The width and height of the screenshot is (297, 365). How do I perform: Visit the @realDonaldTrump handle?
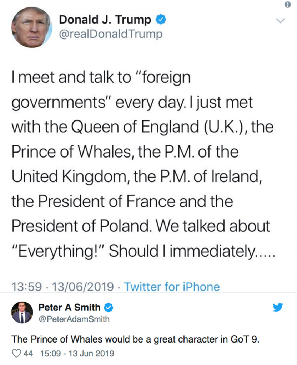click(x=110, y=34)
